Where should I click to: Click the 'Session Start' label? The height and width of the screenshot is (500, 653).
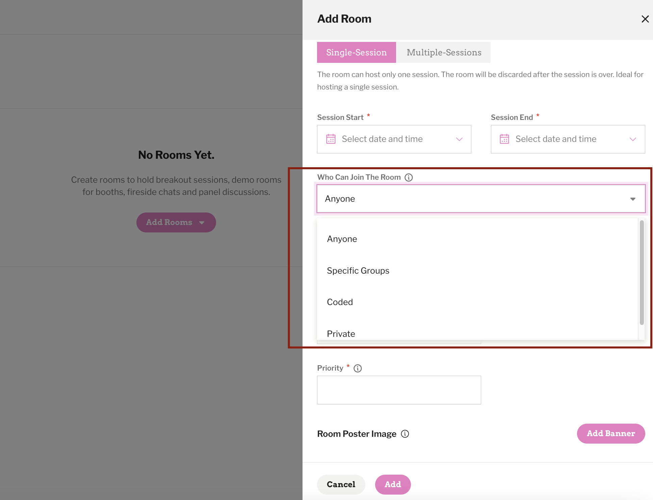tap(340, 117)
